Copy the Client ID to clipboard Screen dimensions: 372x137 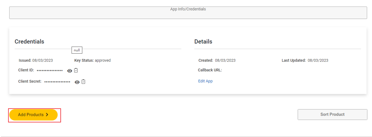coord(76,70)
